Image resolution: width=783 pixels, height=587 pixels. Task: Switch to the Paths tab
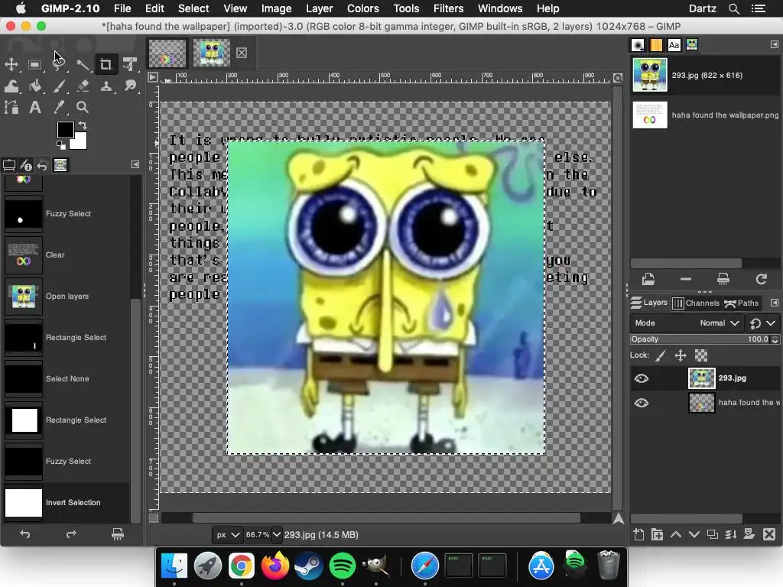click(x=742, y=303)
